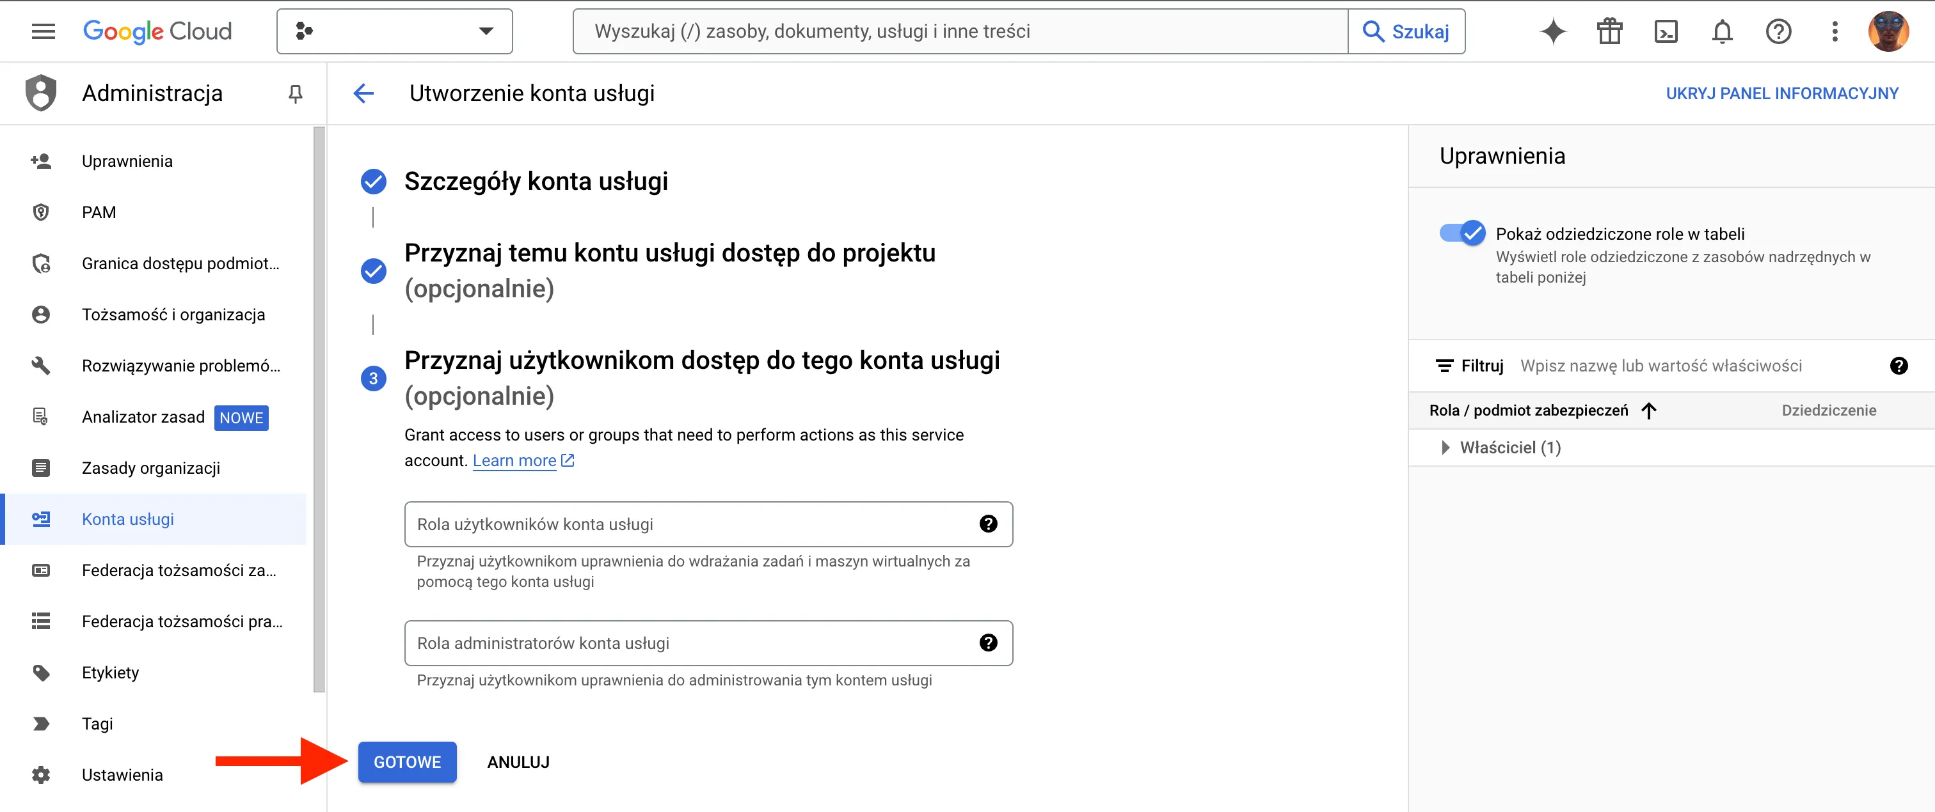Open Zasady organizacji in sidebar
Viewport: 1935px width, 812px height.
153,467
